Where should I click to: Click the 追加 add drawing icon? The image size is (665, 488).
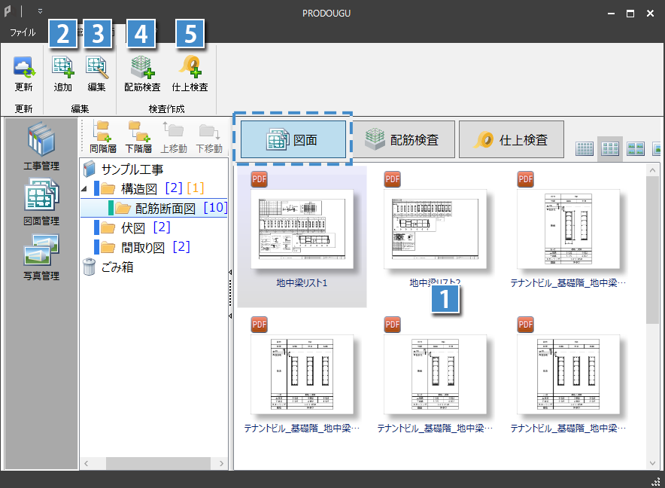point(63,68)
